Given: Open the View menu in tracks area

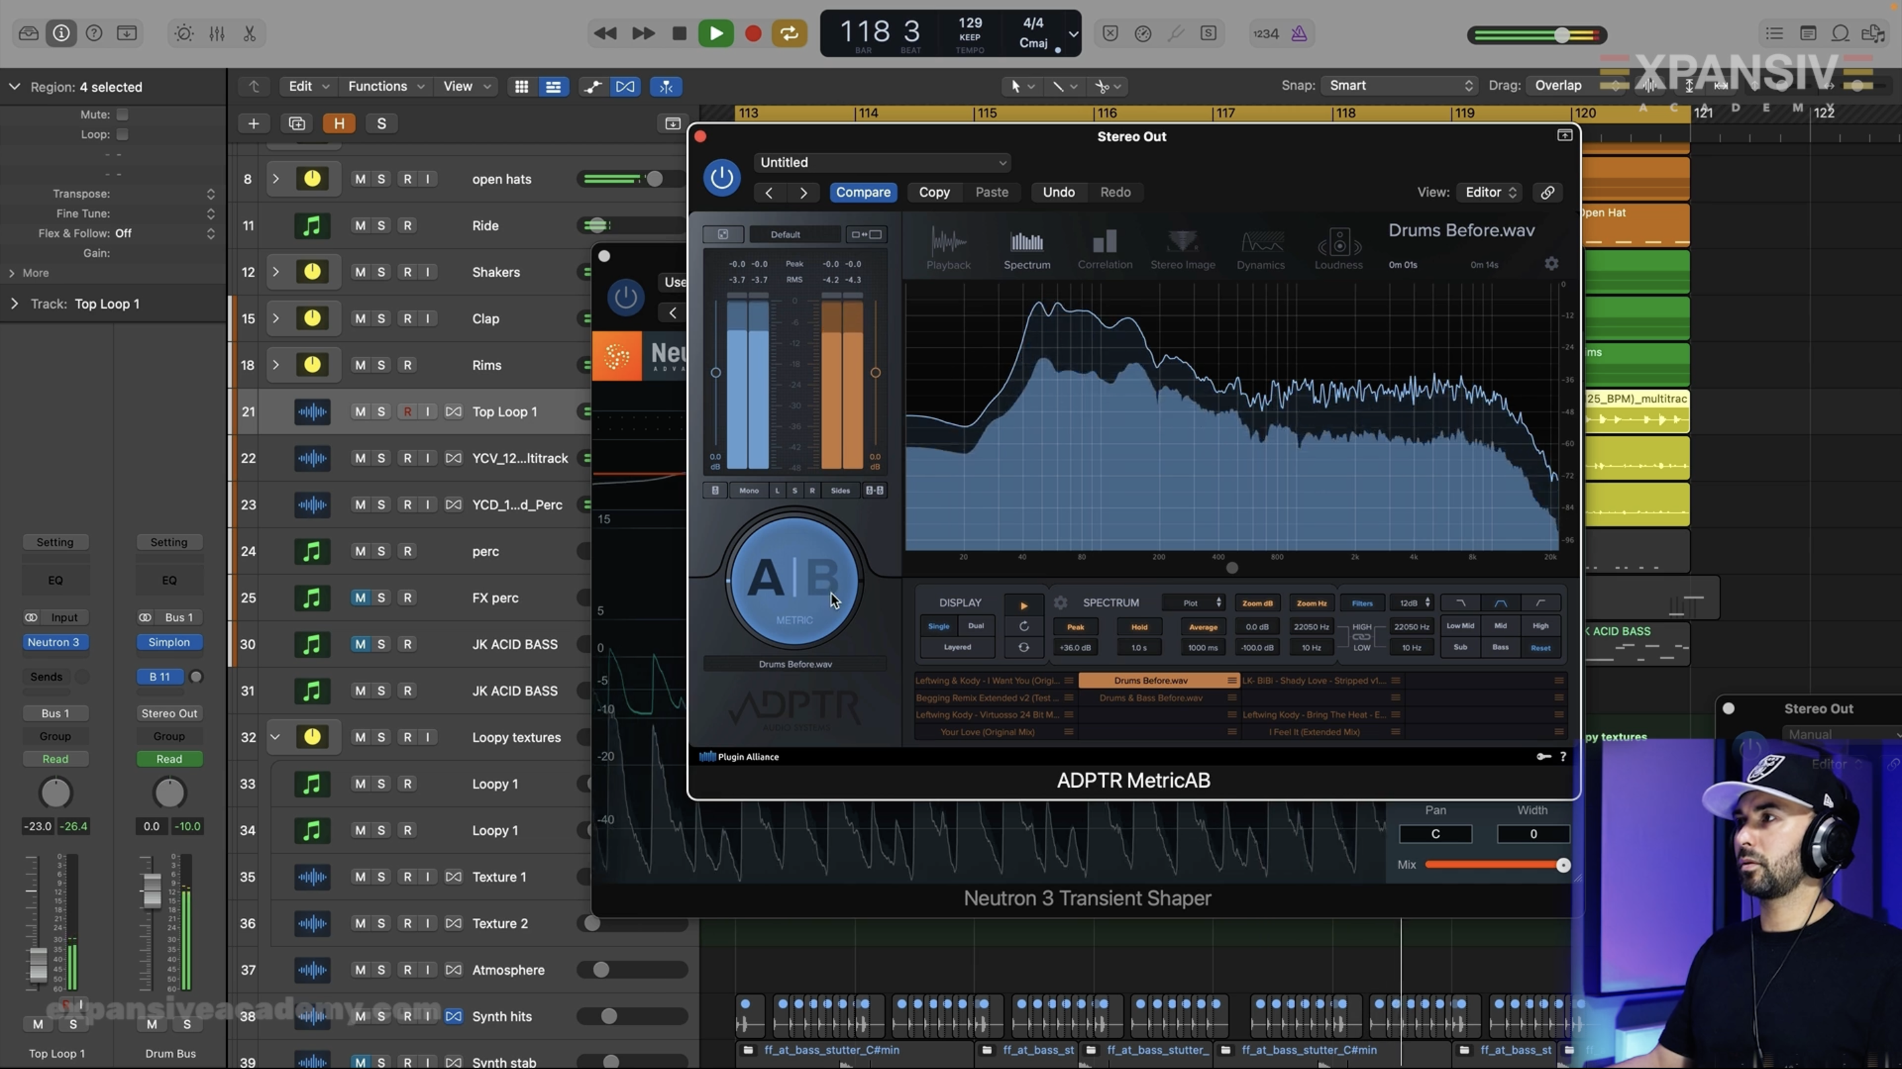Looking at the screenshot, I should (466, 86).
